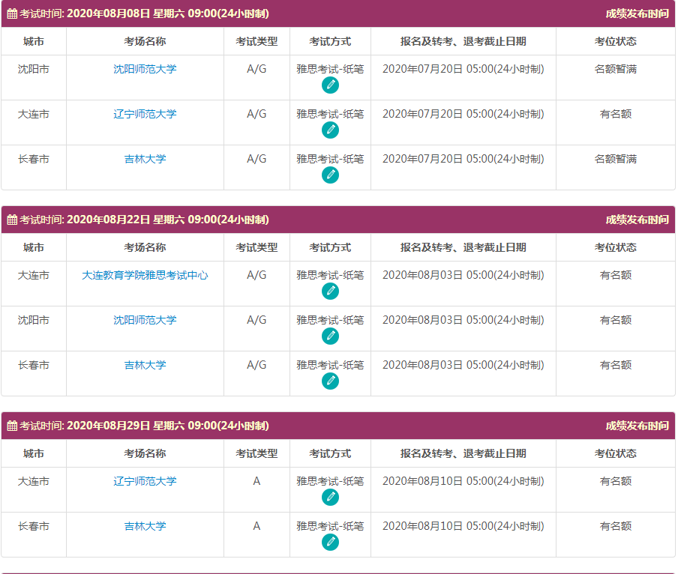
Task: Click 成绩发布时间 in the August 8 header
Action: 637,13
